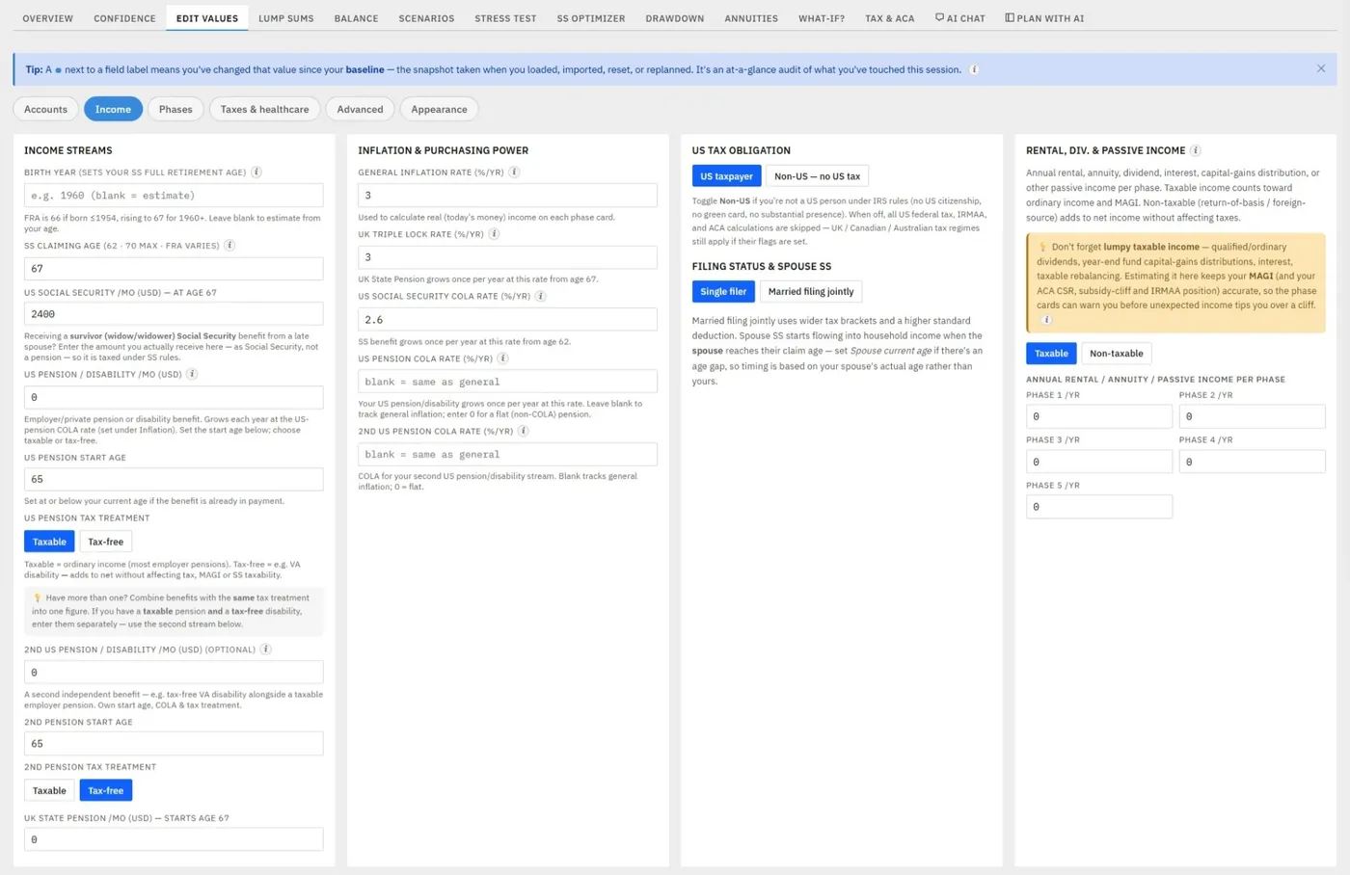Click Phase 5 /yr income field
The width and height of the screenshot is (1350, 875).
1099,507
